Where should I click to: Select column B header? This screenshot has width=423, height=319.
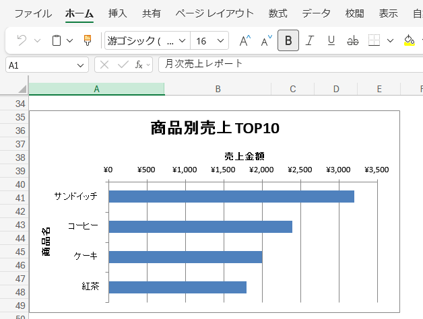[x=218, y=89]
